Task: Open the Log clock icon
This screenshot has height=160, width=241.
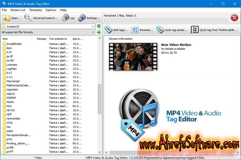Action: [x=65, y=18]
